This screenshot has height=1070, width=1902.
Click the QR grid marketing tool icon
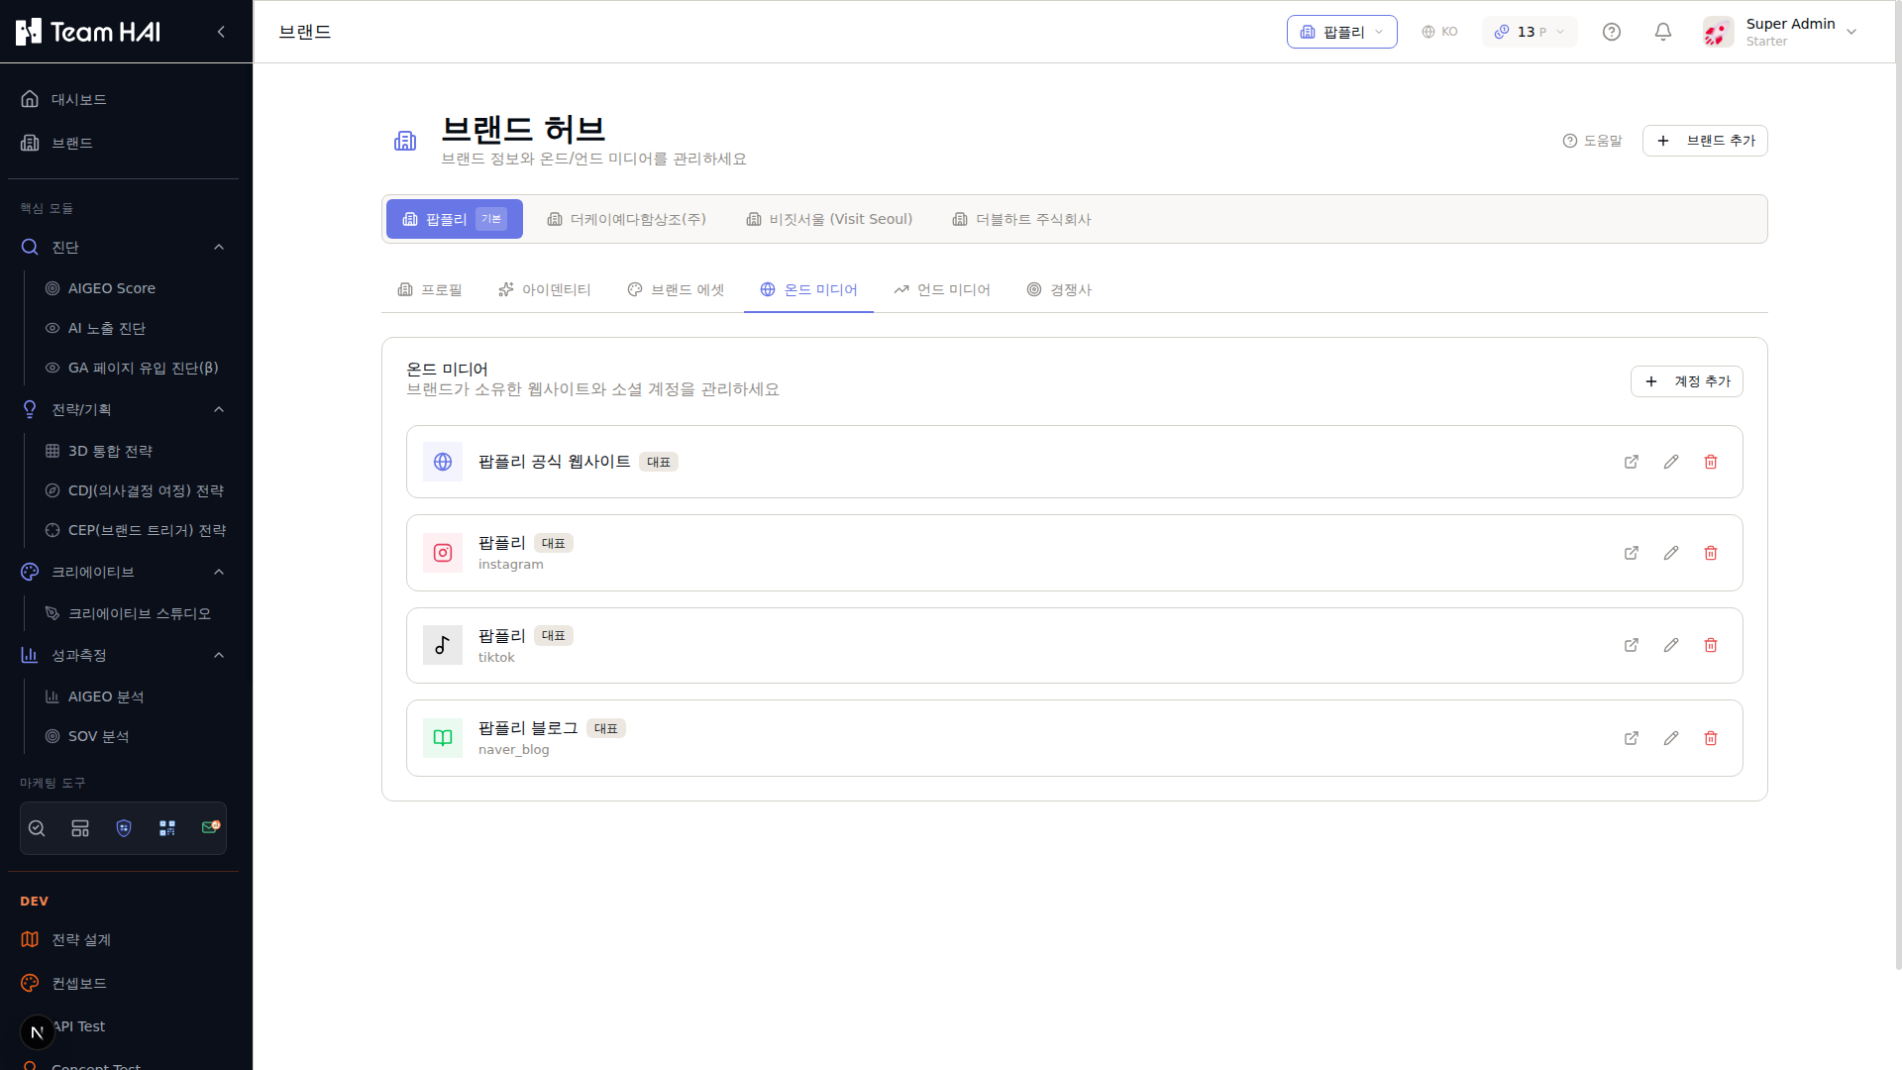click(167, 828)
